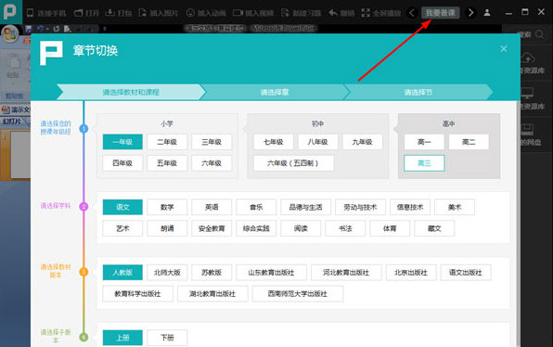
Task: Click the 我要备课 button
Action: pyautogui.click(x=441, y=13)
